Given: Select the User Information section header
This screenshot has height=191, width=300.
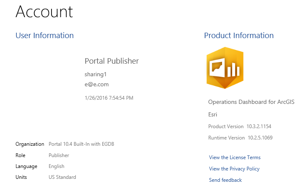Looking at the screenshot, I should [44, 36].
